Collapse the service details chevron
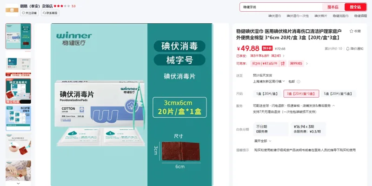Screen dimensions: 372x186 tap(333, 106)
